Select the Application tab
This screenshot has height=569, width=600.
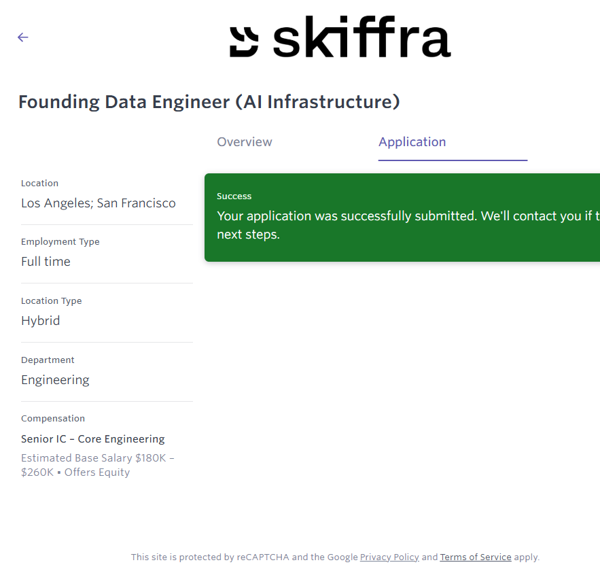tap(412, 142)
